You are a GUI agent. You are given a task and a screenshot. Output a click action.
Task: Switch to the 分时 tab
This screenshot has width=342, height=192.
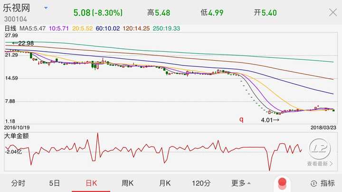pos(19,183)
